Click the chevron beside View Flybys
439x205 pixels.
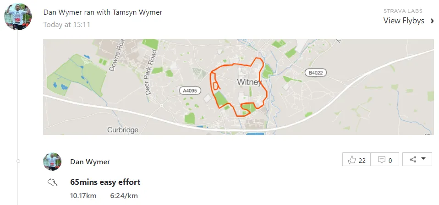pyautogui.click(x=432, y=21)
